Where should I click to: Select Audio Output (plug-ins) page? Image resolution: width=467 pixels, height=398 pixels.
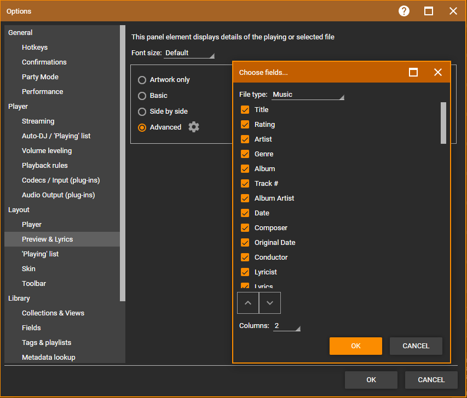point(59,195)
